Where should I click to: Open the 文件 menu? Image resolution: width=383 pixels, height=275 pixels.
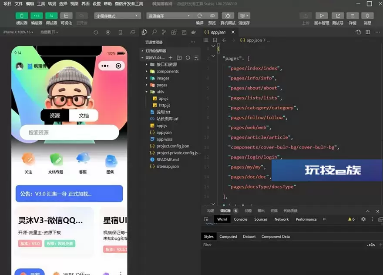(x=19, y=3)
